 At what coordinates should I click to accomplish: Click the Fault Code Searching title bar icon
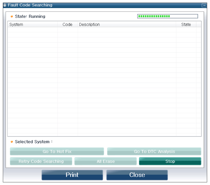coord(5,5)
